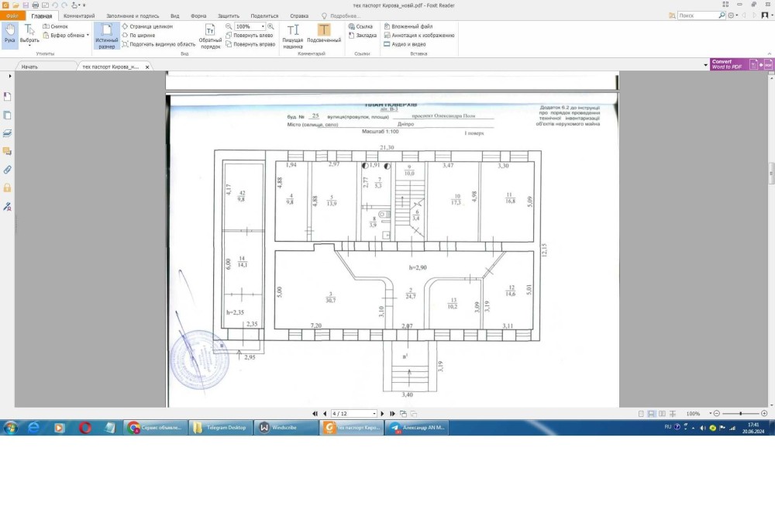Switch to the Комментарий ribbon tab
775x520 pixels.
(79, 15)
